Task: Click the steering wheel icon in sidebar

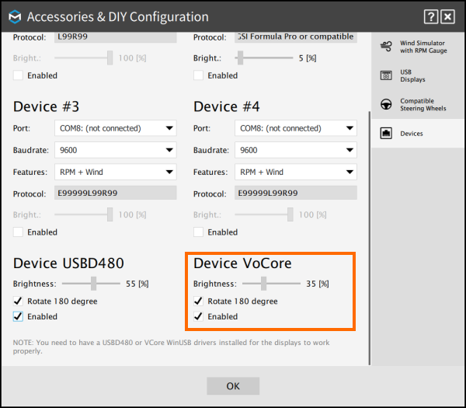Action: [386, 104]
